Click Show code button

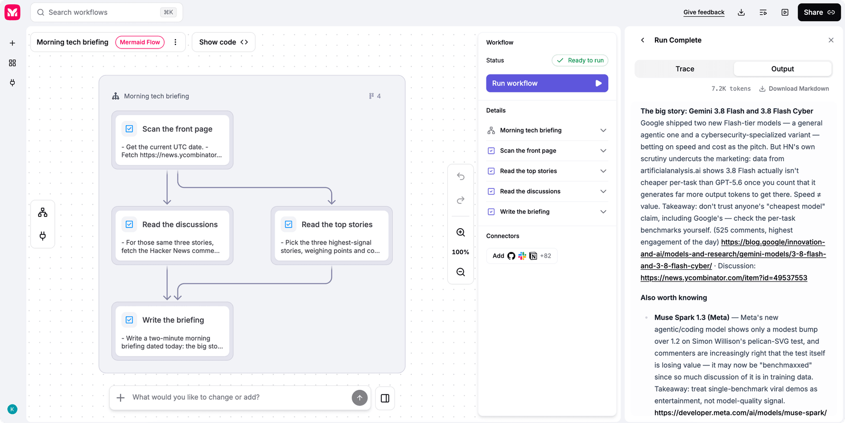(223, 42)
